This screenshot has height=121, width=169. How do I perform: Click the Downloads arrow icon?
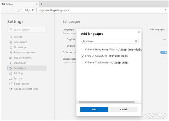(11, 63)
